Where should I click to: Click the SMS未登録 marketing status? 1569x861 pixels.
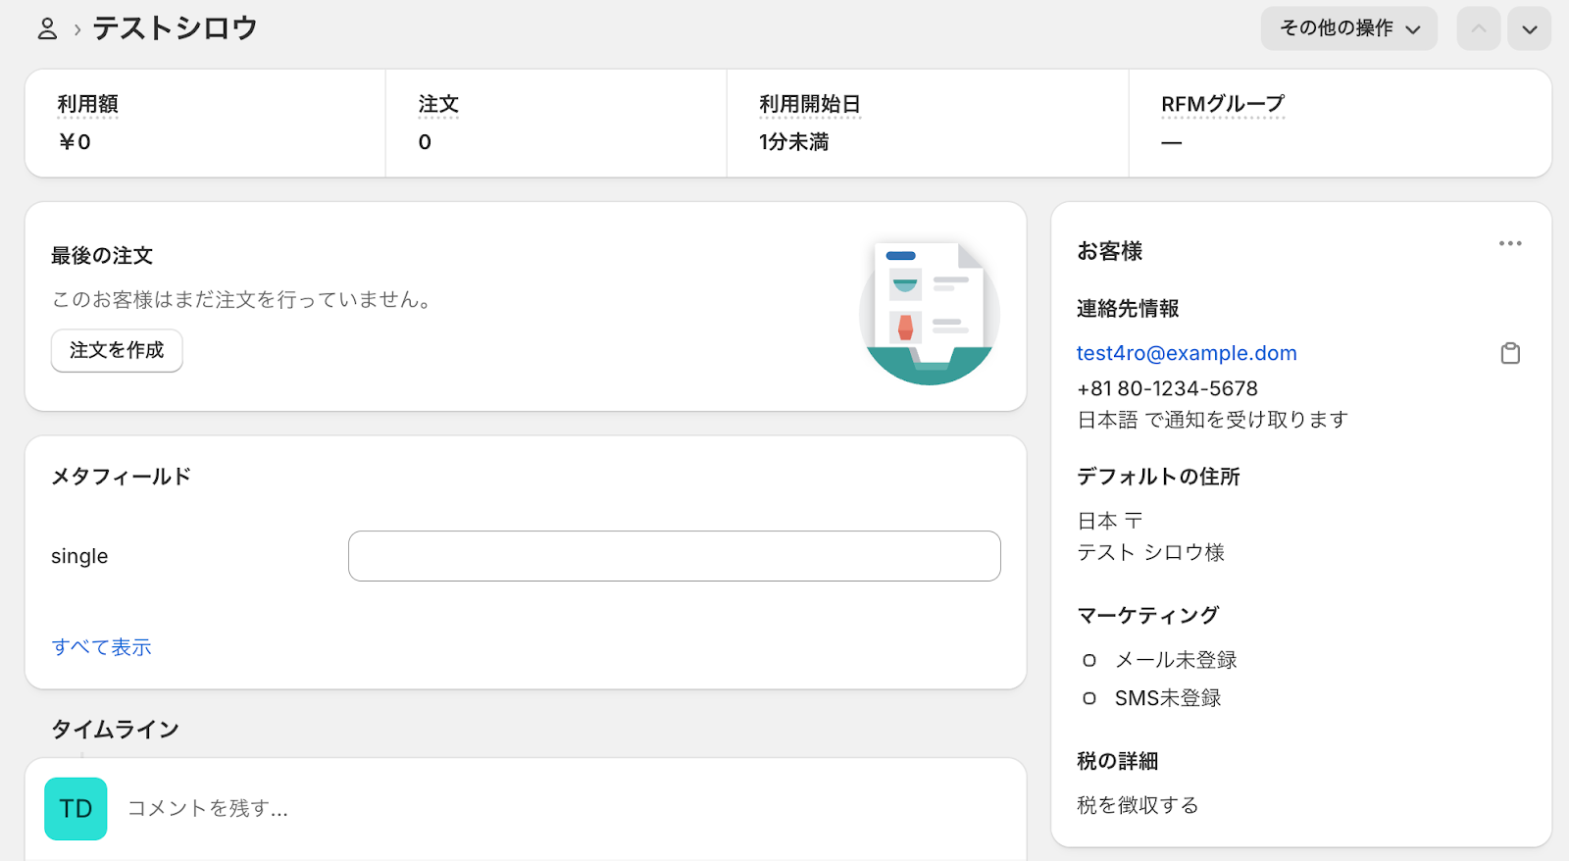tap(1167, 698)
